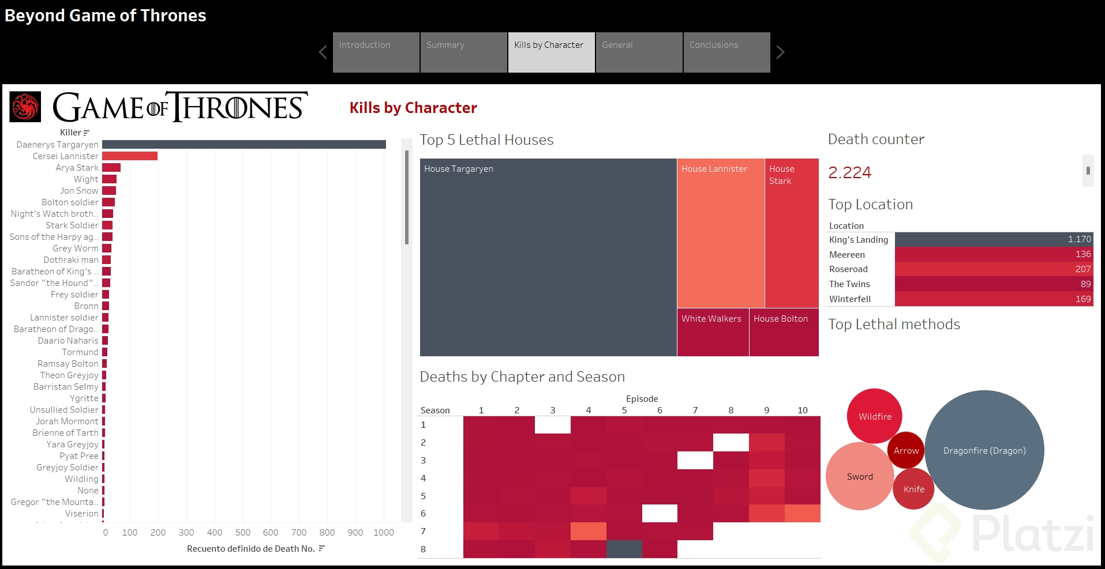
Task: Click the 2.224 death counter value
Action: pyautogui.click(x=849, y=172)
